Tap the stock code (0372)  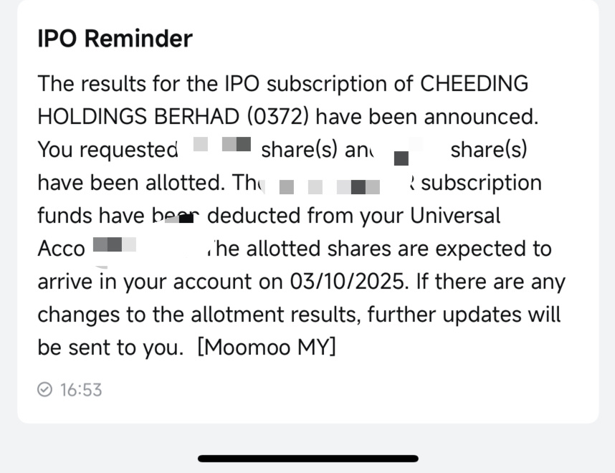click(x=278, y=117)
